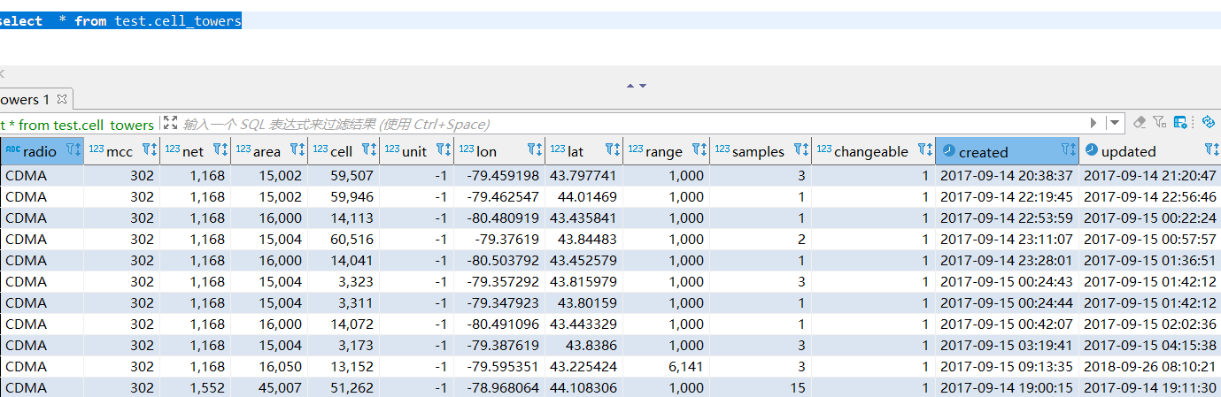Close the cell_towers 1 result tab

[62, 99]
